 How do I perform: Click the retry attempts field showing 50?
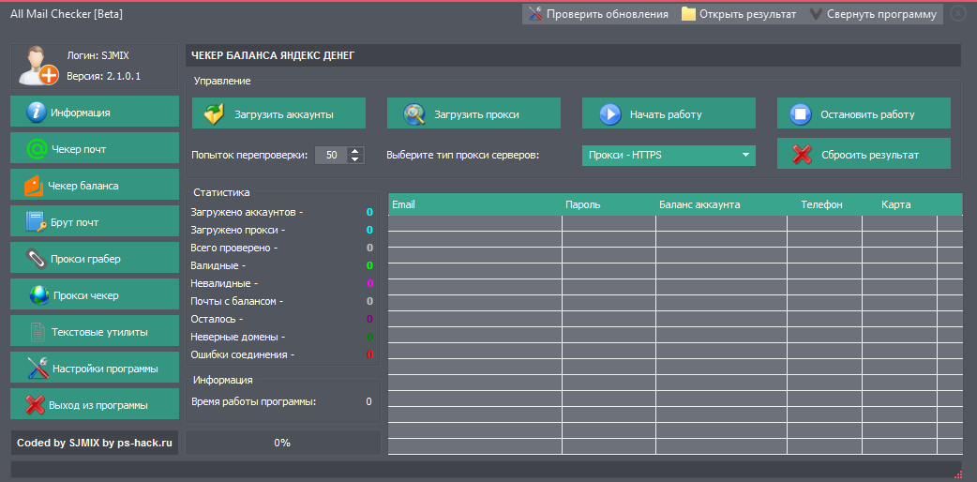click(x=332, y=156)
